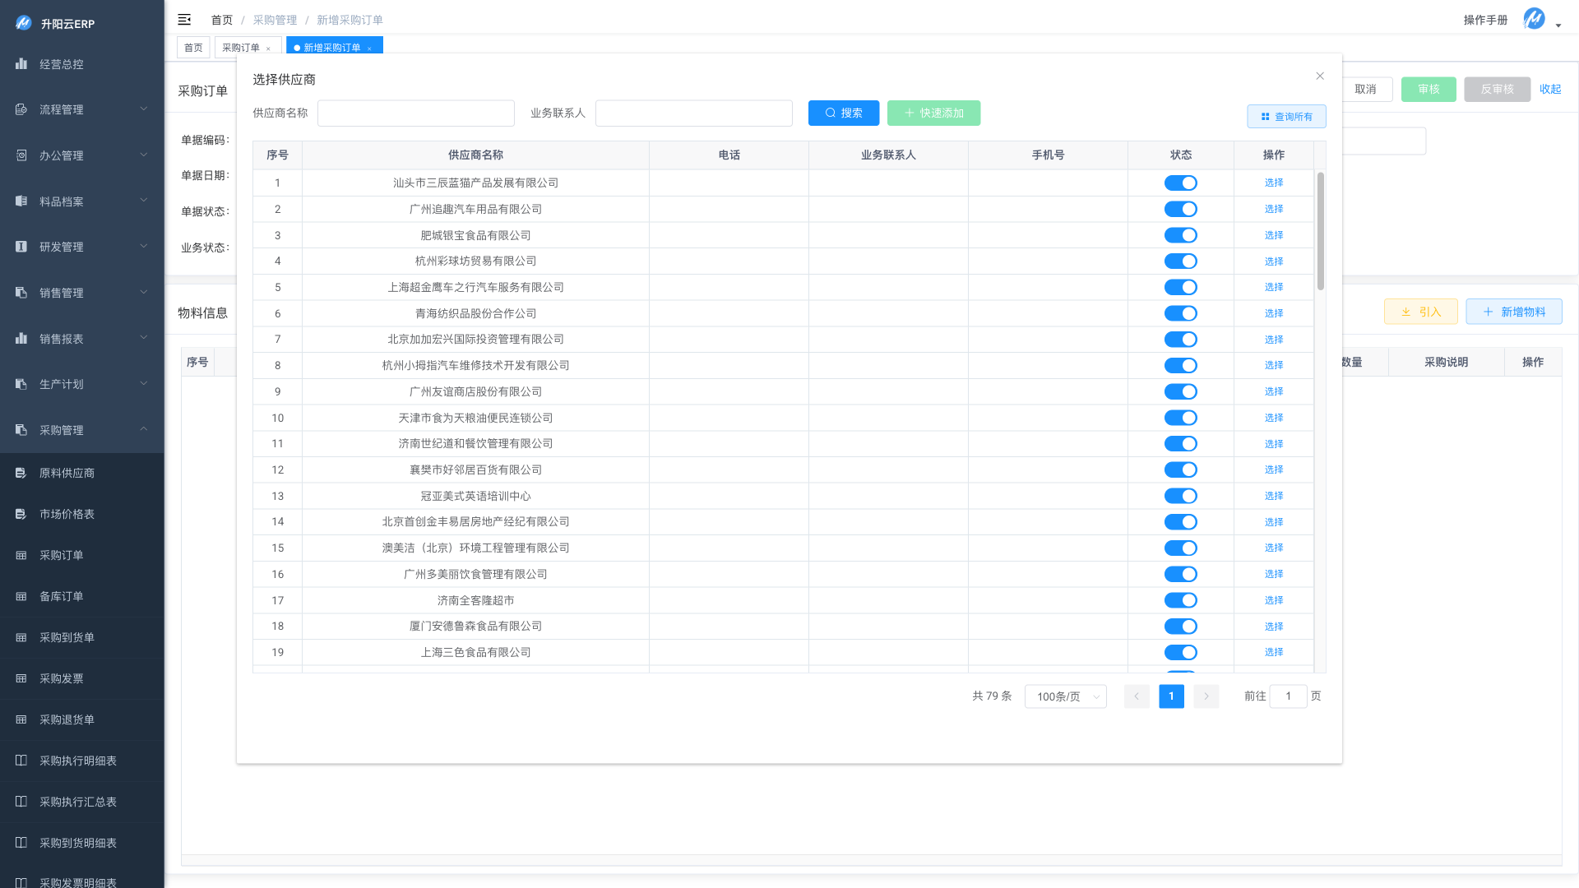
Task: Open the 100条/页 page size dropdown
Action: point(1065,696)
